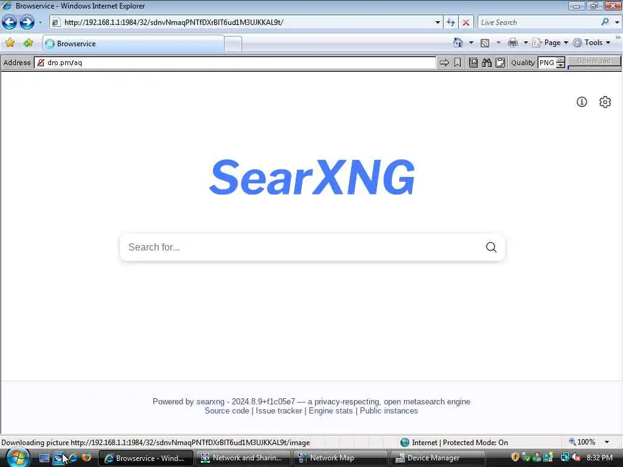Click the Quality PNG value box
The image size is (623, 467).
click(547, 63)
